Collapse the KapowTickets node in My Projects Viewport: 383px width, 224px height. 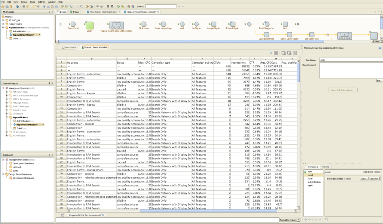point(3,28)
